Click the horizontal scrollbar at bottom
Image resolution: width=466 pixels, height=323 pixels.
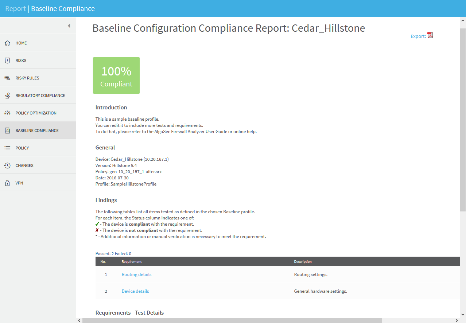click(232, 320)
